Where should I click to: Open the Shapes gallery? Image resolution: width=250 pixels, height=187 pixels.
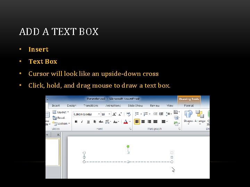(189, 117)
